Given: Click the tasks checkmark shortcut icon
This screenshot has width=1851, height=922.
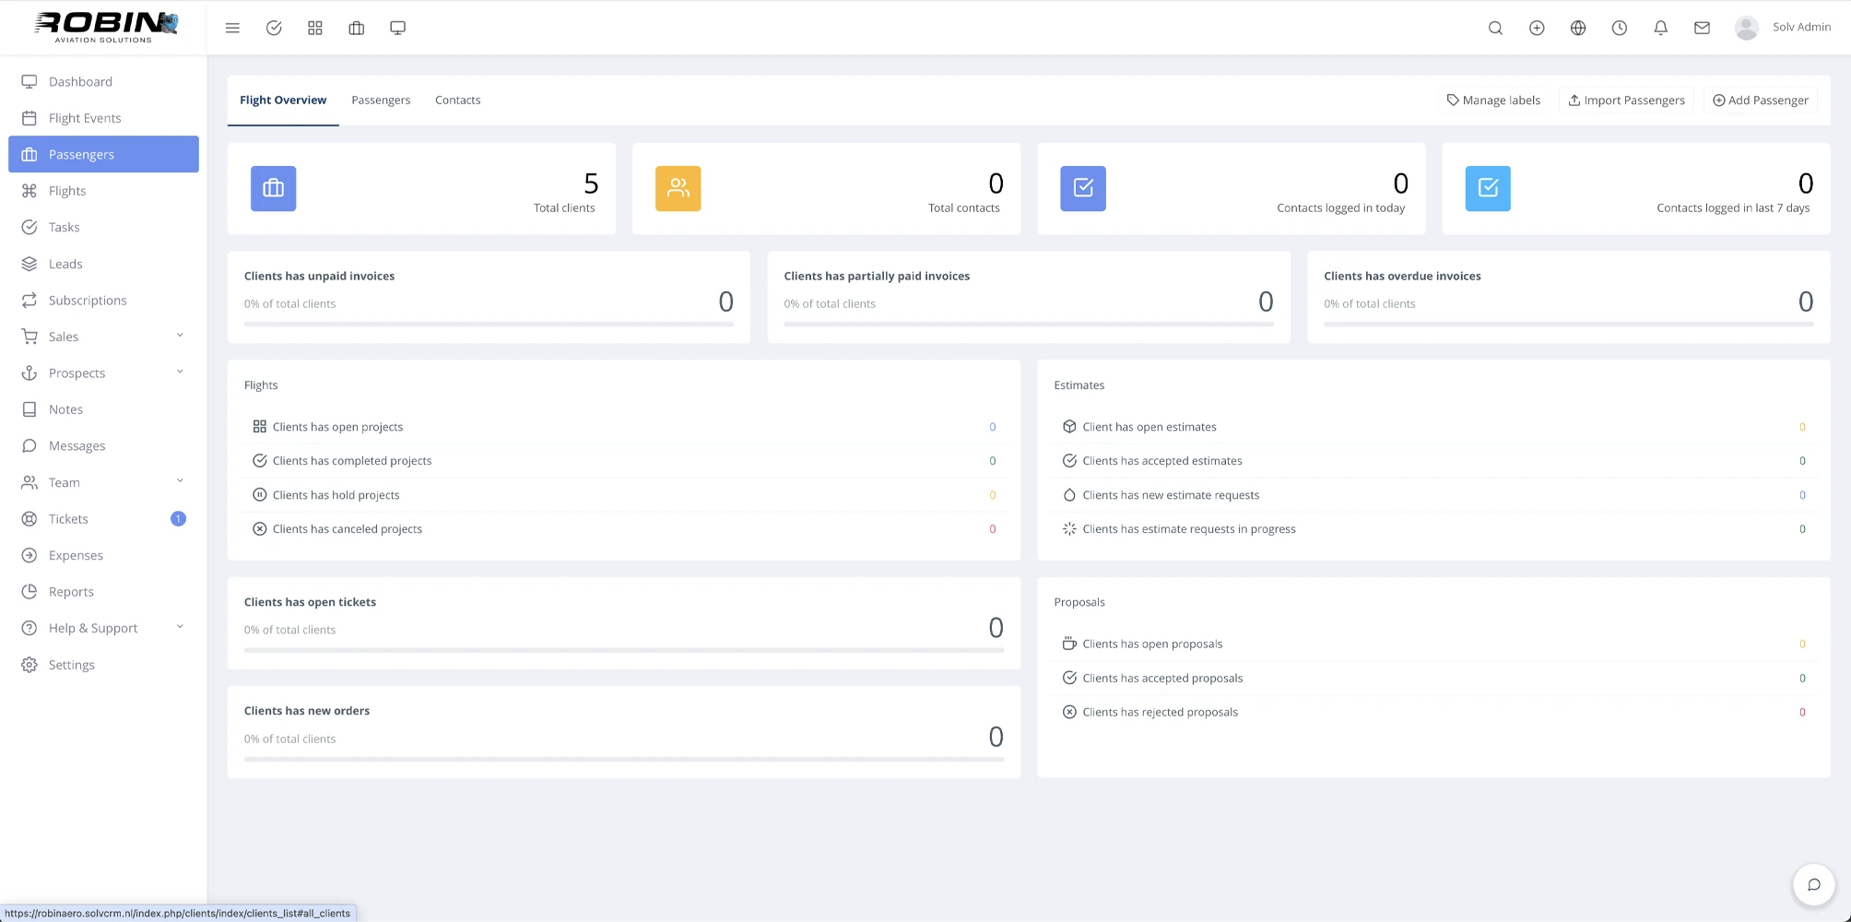Looking at the screenshot, I should coord(274,28).
